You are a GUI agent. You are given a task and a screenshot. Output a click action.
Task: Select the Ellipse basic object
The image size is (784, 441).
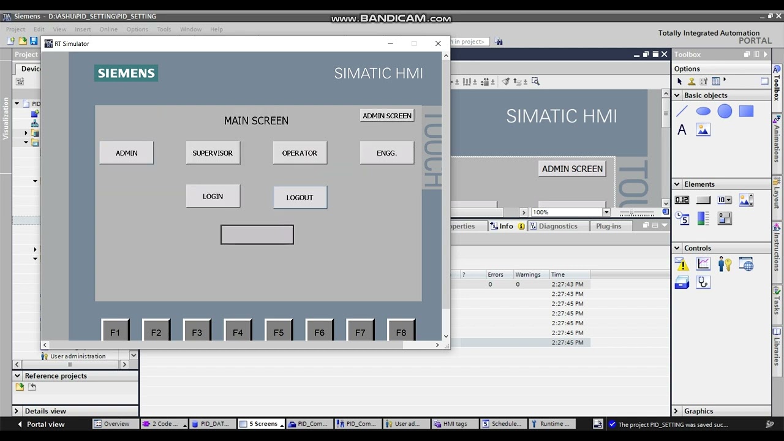[x=703, y=111]
